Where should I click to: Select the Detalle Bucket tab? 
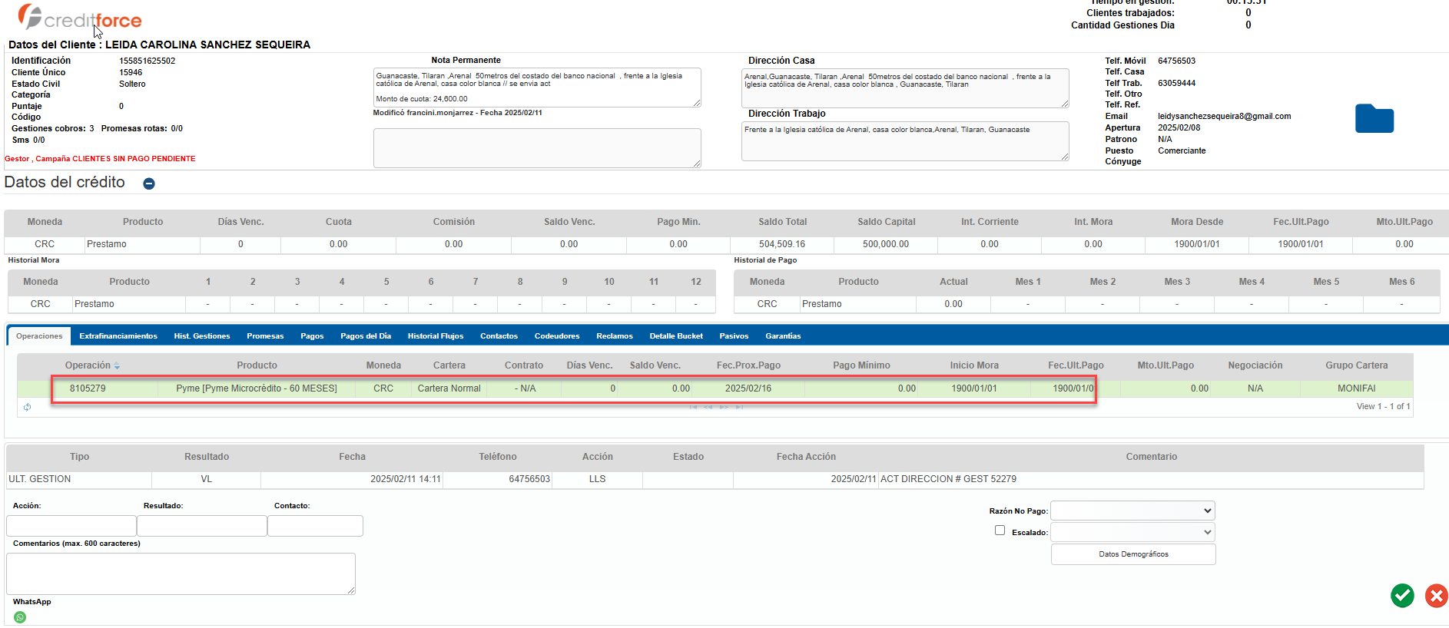coord(676,335)
